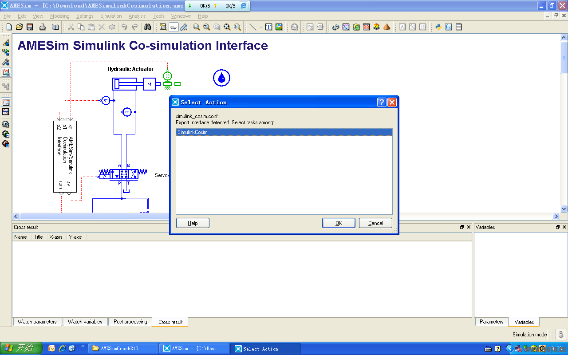Undock the Cross result panel
This screenshot has height=355, width=568.
pos(462,227)
